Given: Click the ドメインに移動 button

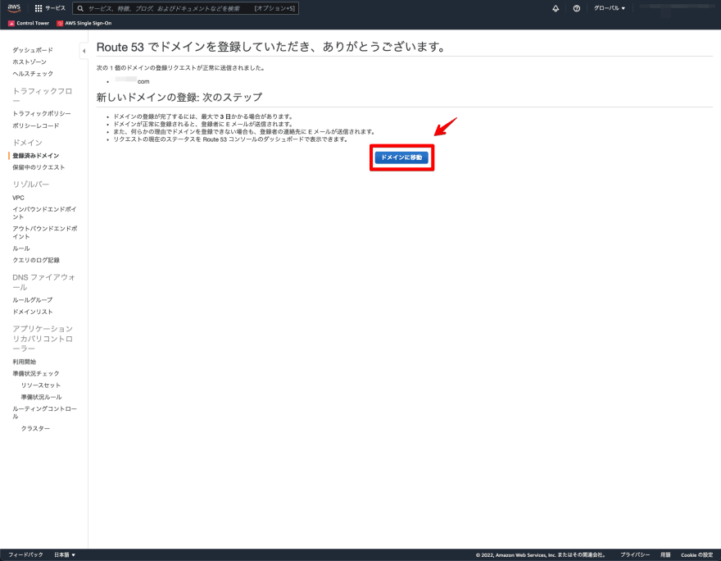Looking at the screenshot, I should point(401,157).
